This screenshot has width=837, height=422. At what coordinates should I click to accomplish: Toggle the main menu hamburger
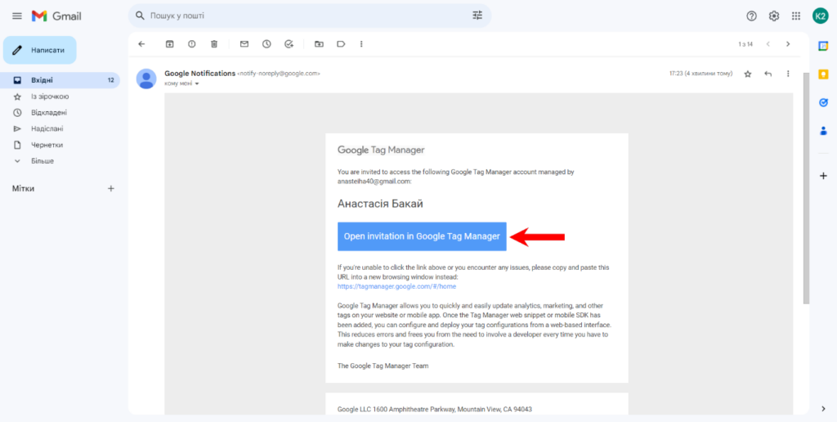click(16, 16)
